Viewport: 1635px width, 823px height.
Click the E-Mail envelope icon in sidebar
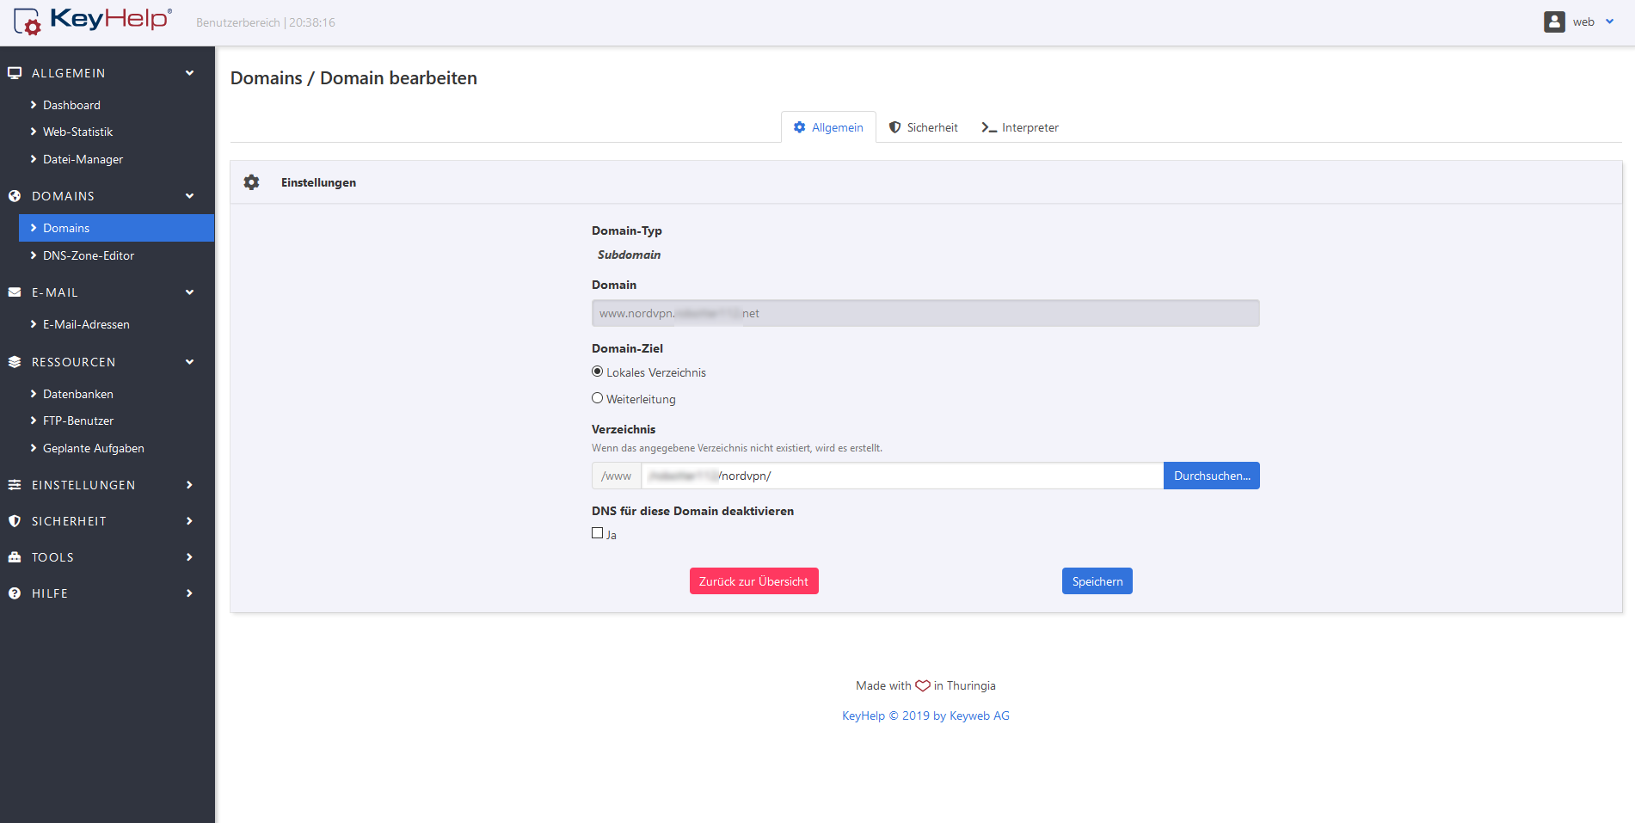click(x=15, y=292)
